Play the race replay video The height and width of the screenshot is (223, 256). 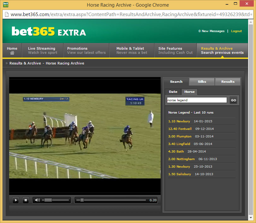16,200
